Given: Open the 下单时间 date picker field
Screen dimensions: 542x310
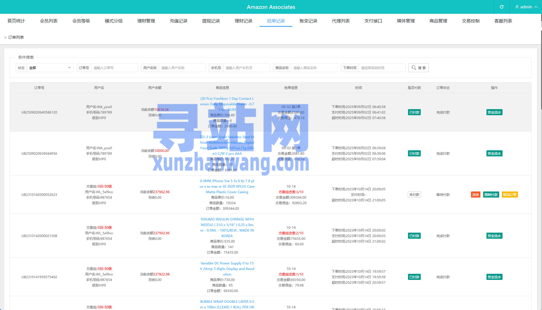Looking at the screenshot, I should 382,68.
